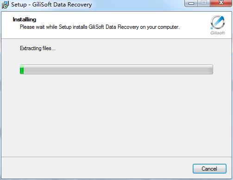Image resolution: width=233 pixels, height=180 pixels.
Task: Click the empty footer area left of Cancel
Action: coord(96,168)
